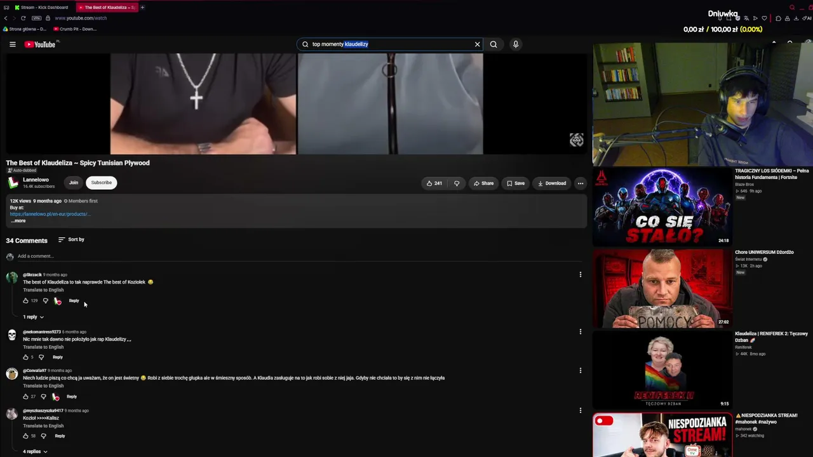Open the 'CO SIĘ STAŁO?' Fortnite video thumbnail
This screenshot has width=813, height=457.
(662, 206)
